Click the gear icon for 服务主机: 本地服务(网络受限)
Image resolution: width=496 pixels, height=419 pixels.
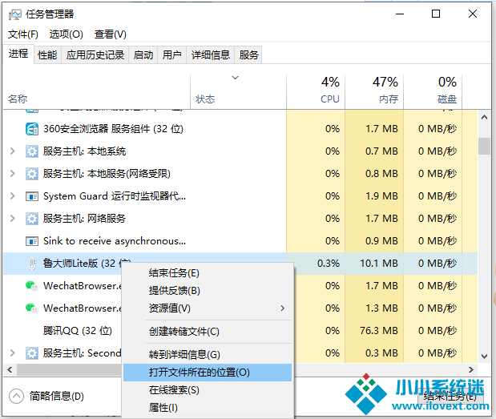32,174
